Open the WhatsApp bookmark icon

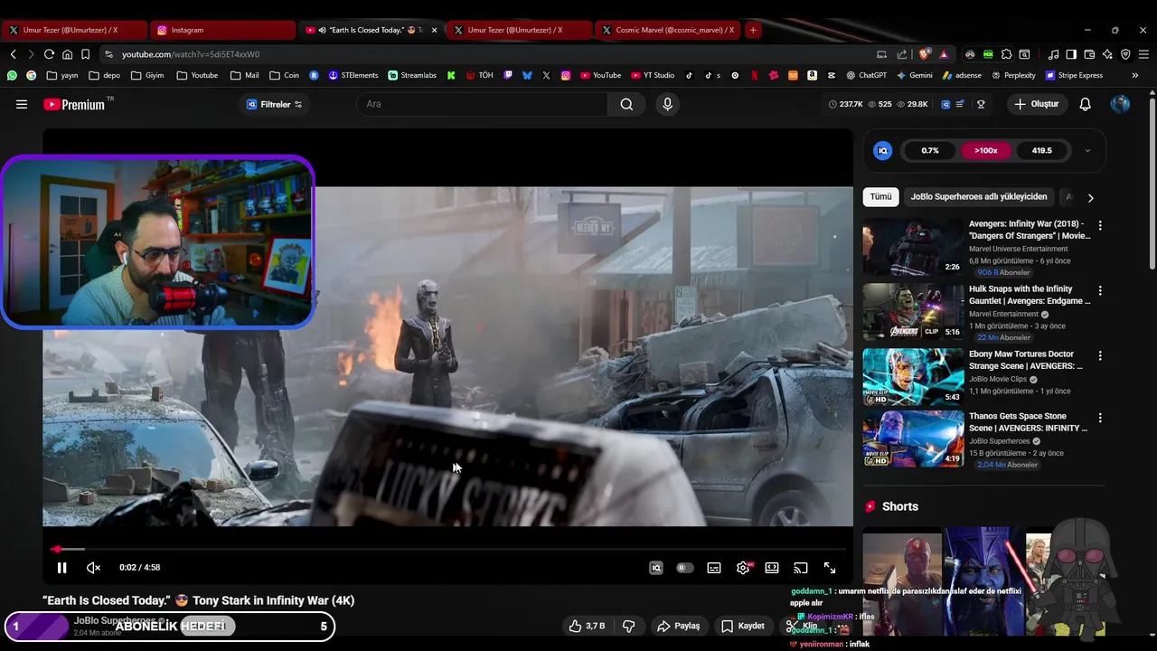(12, 75)
